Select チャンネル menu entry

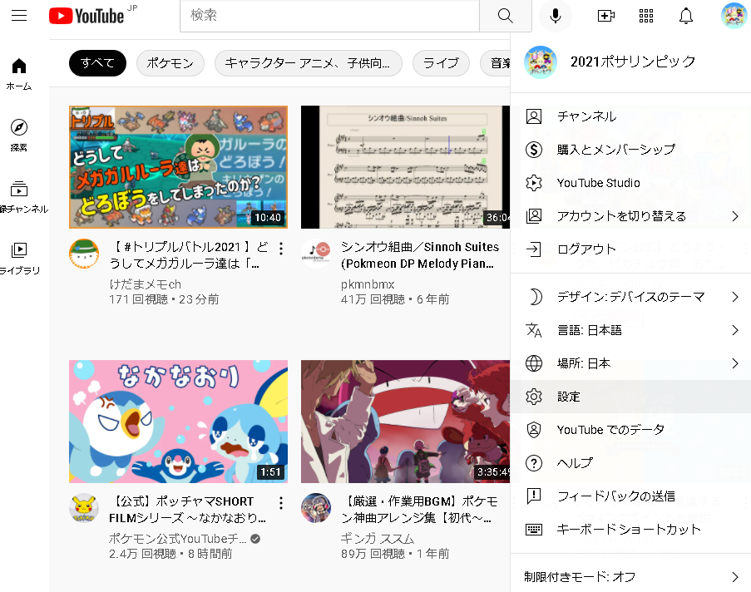tap(630, 116)
